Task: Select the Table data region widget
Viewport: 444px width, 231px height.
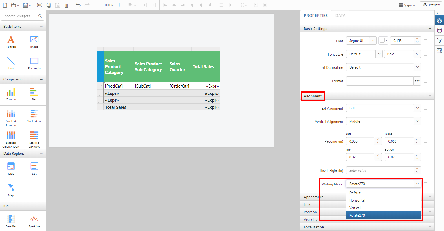Action: pos(11,169)
